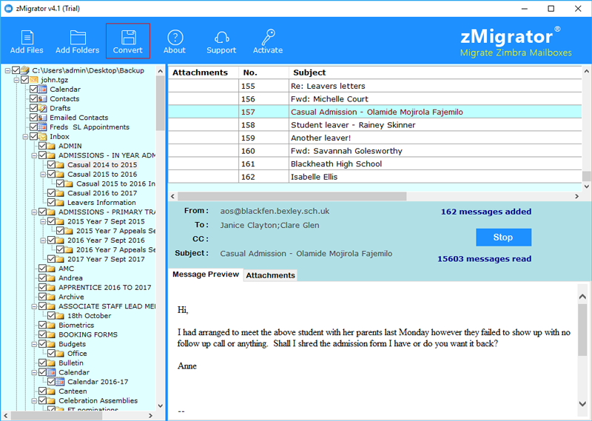This screenshot has height=421, width=592.
Task: Toggle the 18th October checkbox
Action: 51,316
